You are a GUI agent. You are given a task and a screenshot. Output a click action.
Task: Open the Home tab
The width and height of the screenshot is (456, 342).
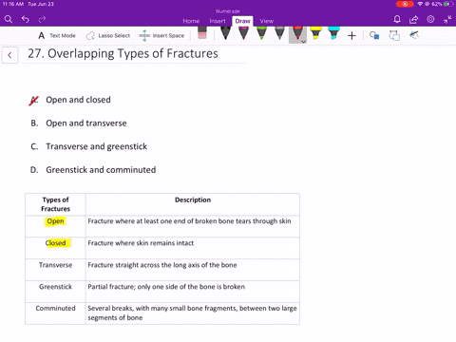tap(191, 21)
